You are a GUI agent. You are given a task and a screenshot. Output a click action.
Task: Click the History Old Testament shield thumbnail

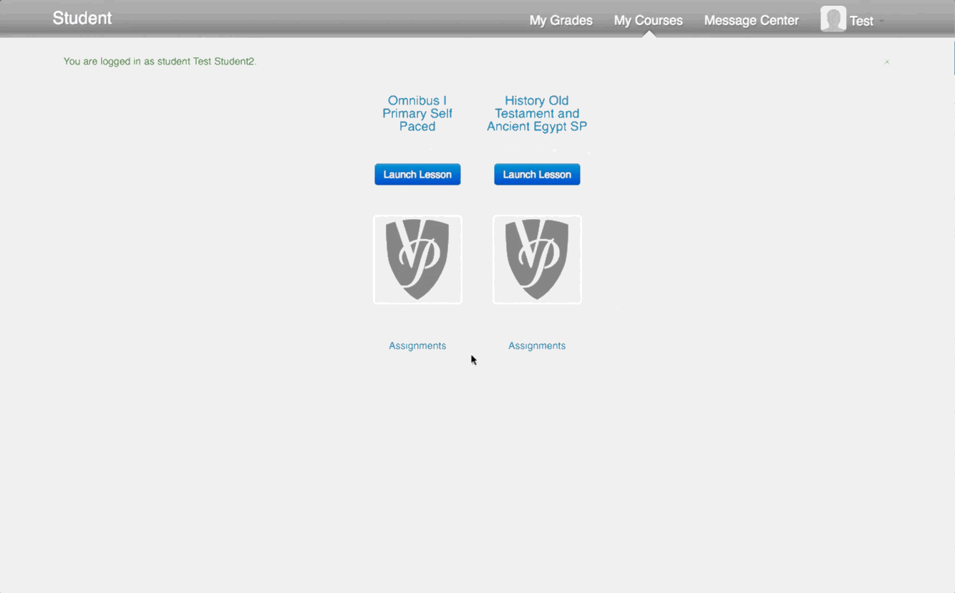[x=537, y=259]
